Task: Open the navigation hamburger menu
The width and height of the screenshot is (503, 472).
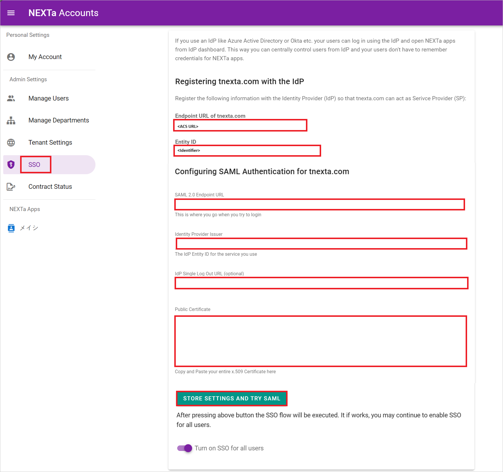Action: [x=11, y=13]
